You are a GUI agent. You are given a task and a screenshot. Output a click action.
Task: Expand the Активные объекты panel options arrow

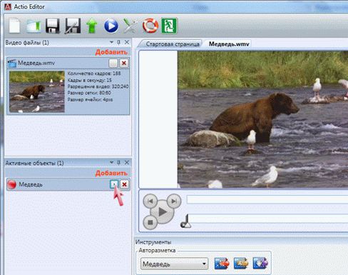coord(111,163)
